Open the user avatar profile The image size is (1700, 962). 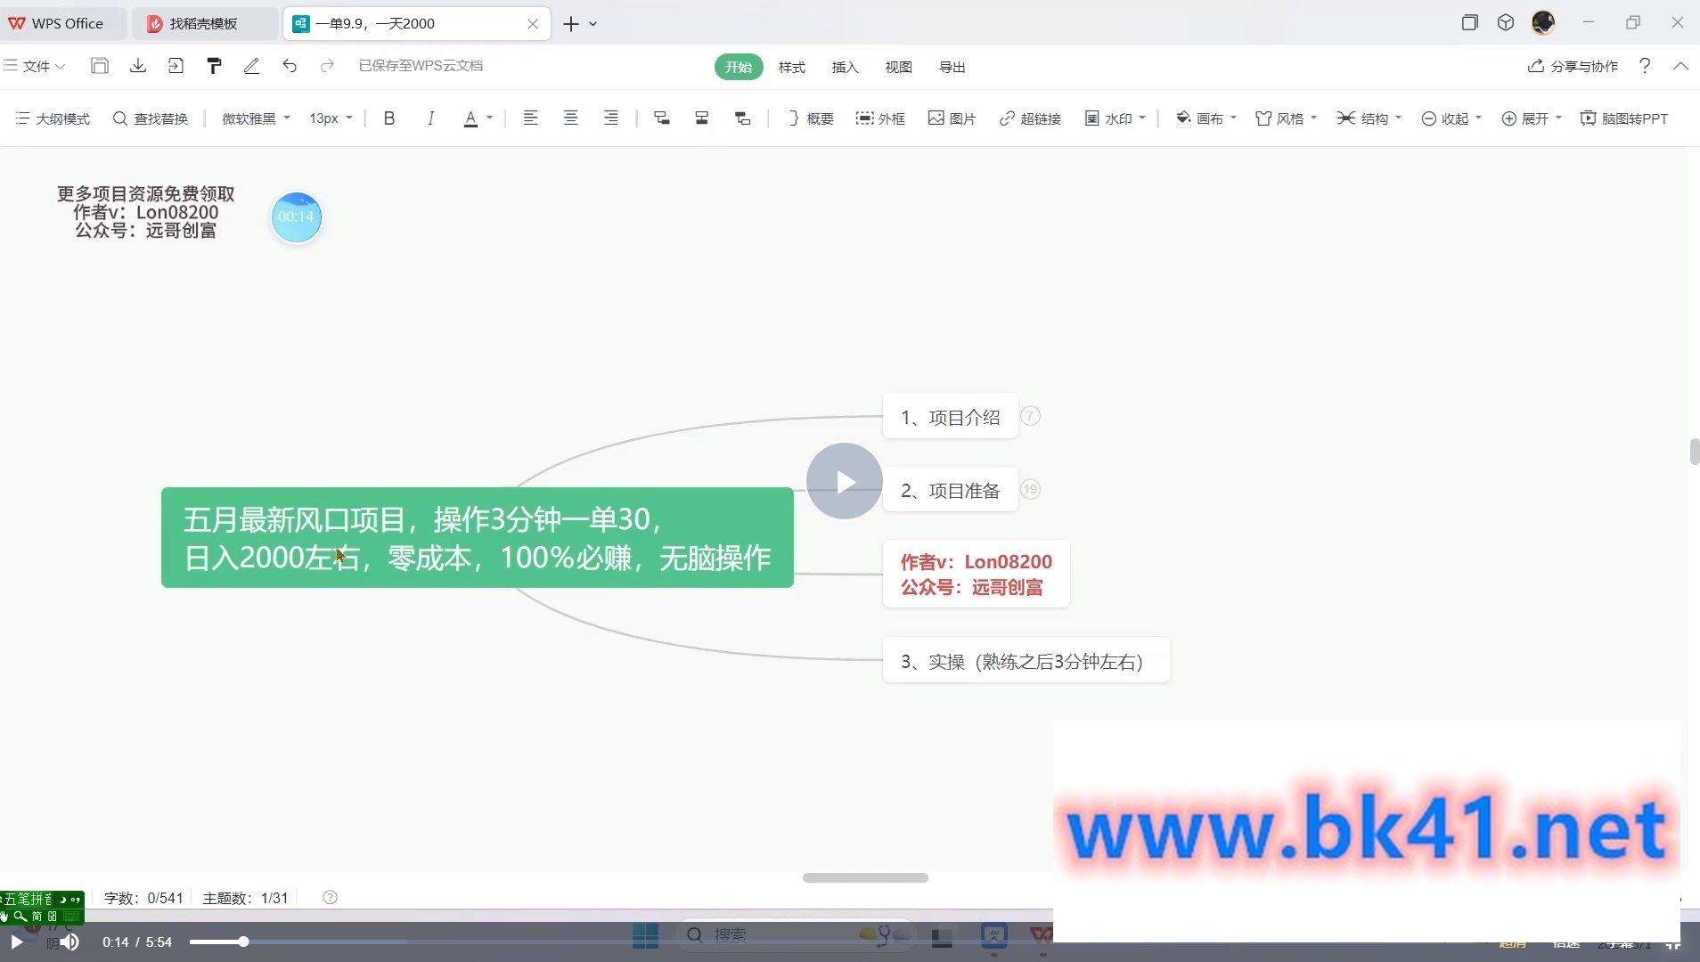(1543, 22)
